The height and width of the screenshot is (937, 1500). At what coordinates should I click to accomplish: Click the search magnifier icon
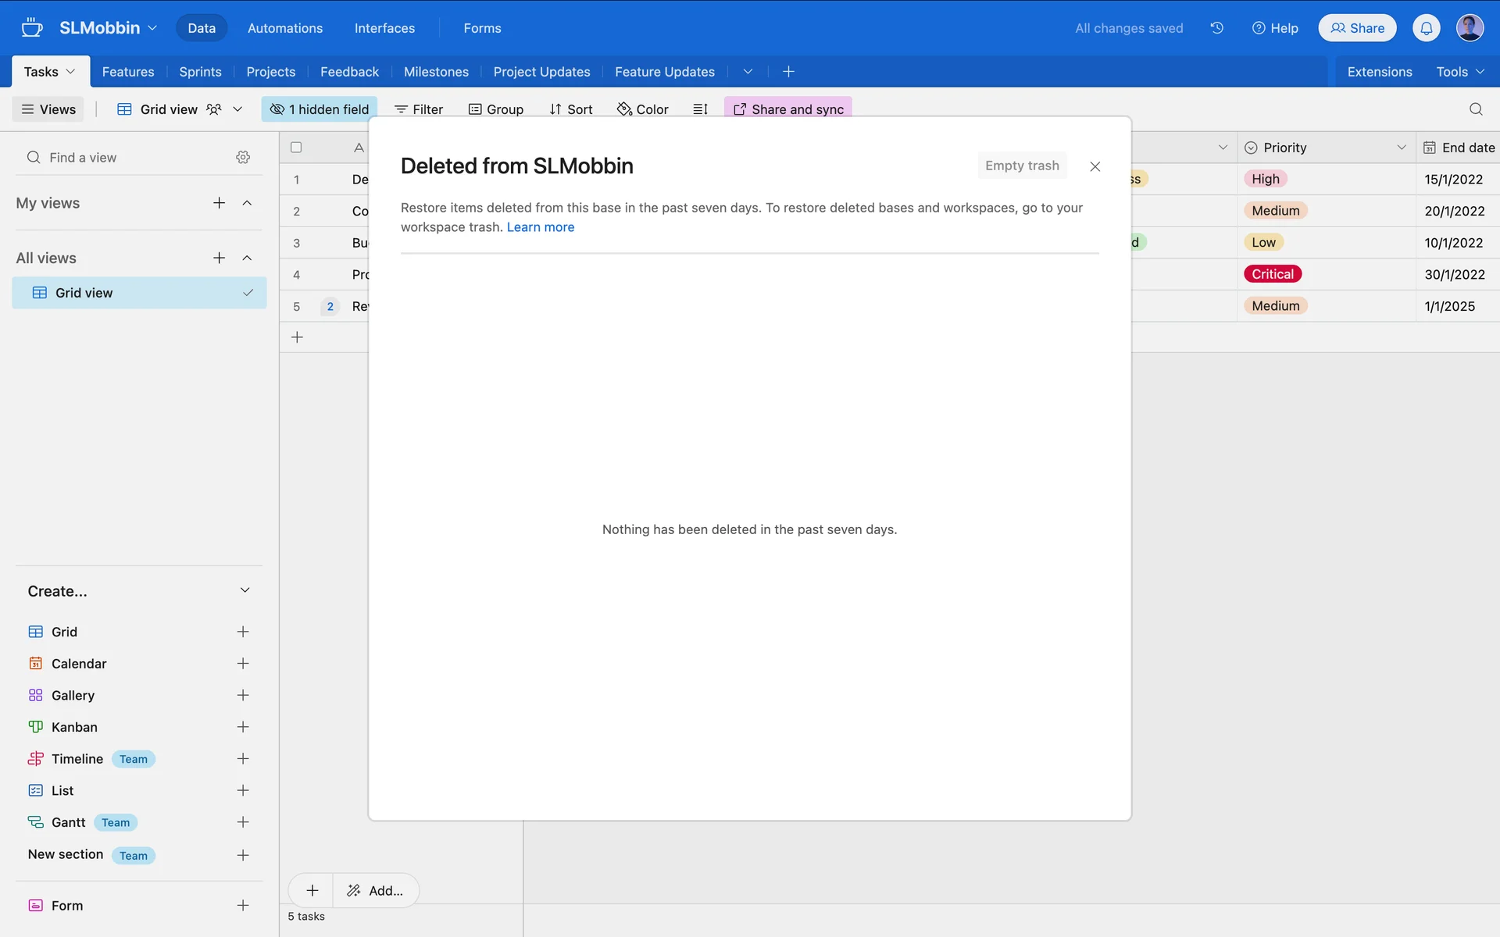(x=1475, y=109)
